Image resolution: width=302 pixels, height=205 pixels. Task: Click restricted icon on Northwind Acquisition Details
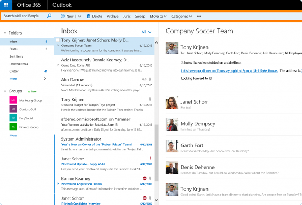point(145,178)
